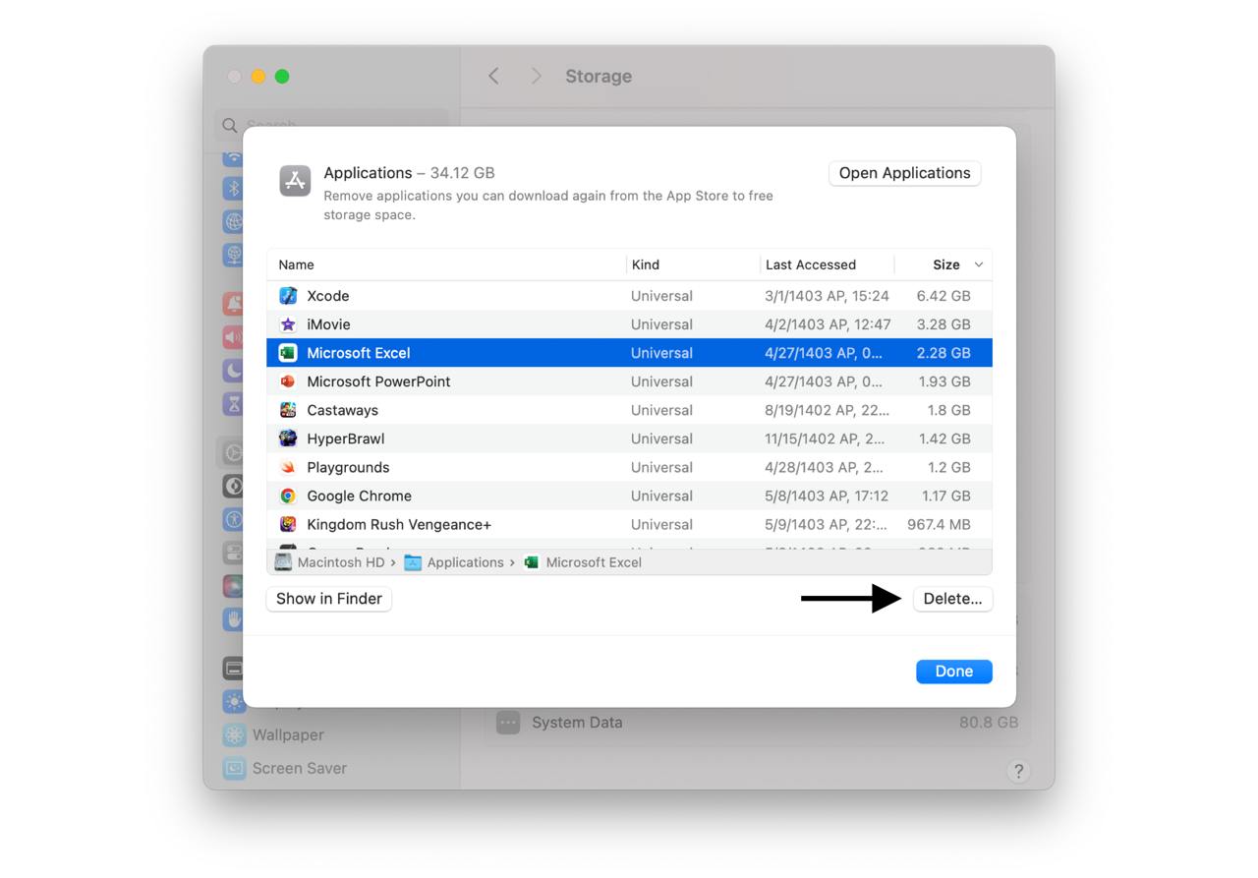Image resolution: width=1258 pixels, height=878 pixels.
Task: Sort by the Name column header
Action: 296,264
